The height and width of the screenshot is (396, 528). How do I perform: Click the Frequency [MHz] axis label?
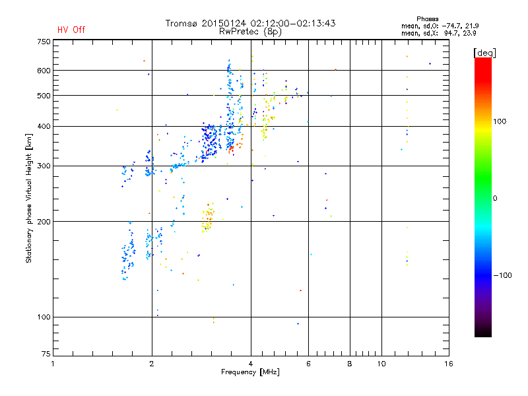[x=249, y=372]
